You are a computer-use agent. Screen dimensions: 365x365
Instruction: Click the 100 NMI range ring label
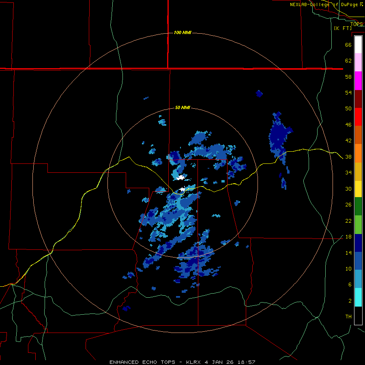pyautogui.click(x=182, y=32)
